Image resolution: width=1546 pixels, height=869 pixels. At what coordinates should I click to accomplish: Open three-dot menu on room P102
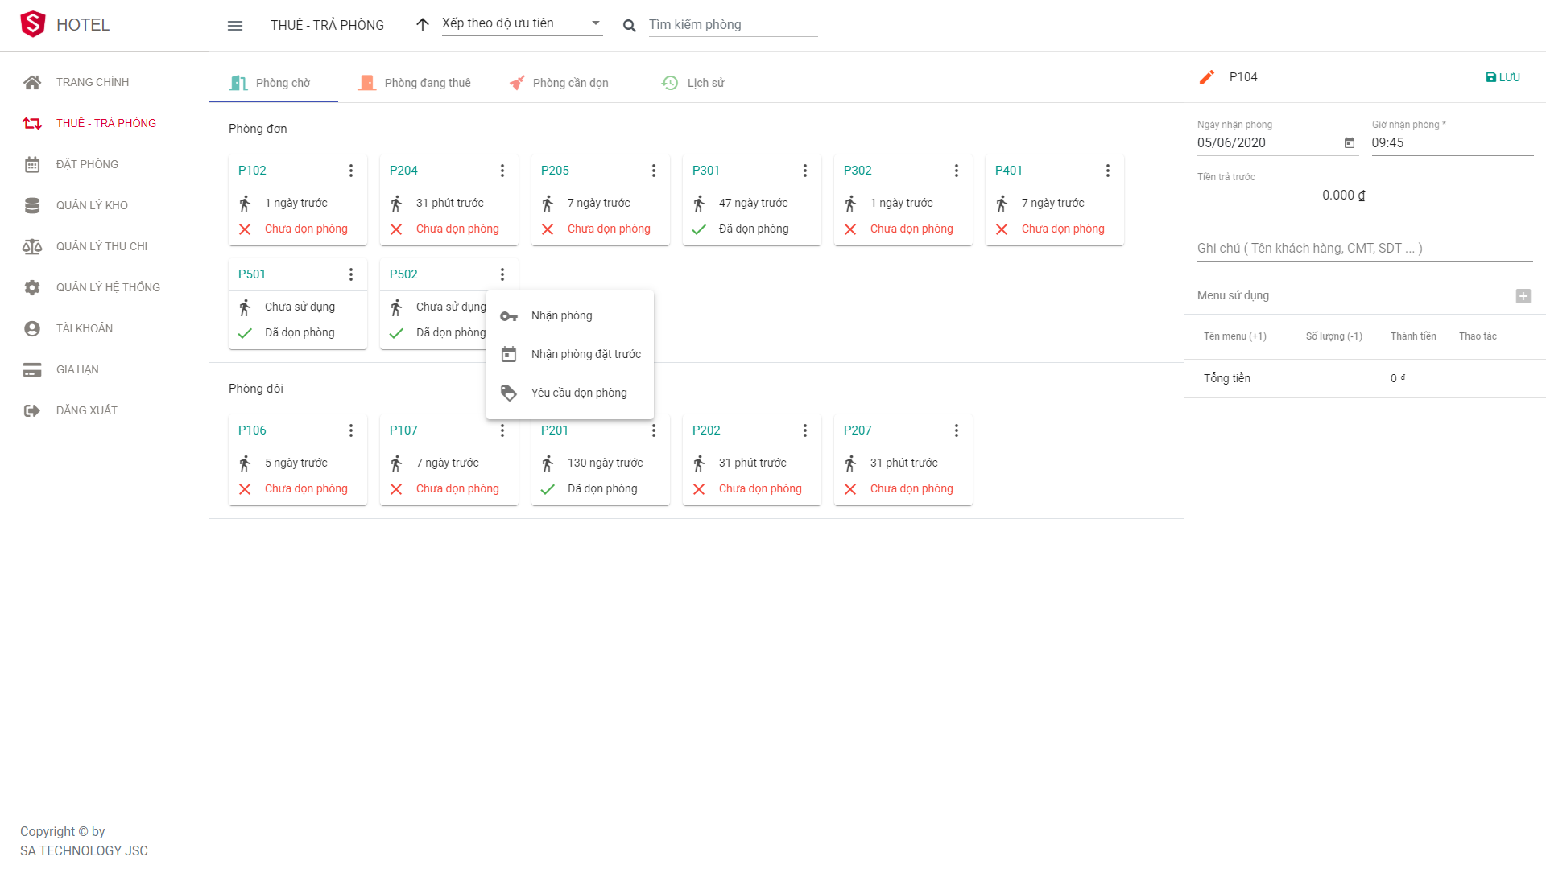tap(351, 171)
